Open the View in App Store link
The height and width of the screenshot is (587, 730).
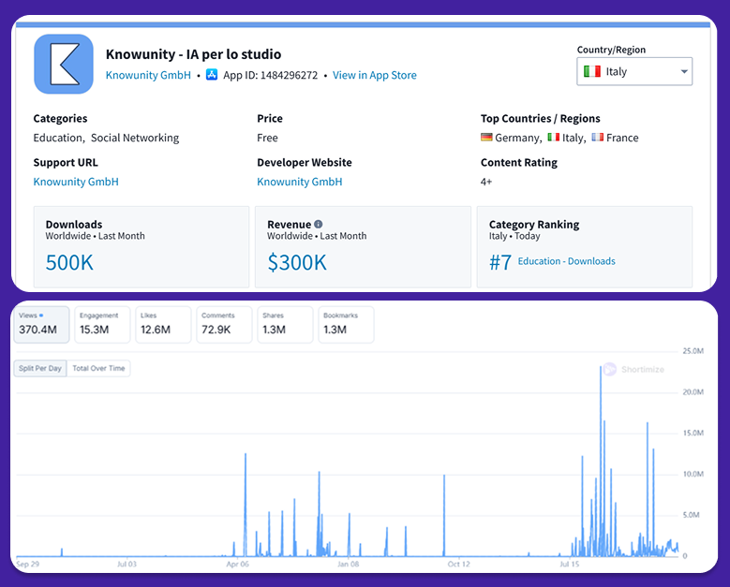374,75
